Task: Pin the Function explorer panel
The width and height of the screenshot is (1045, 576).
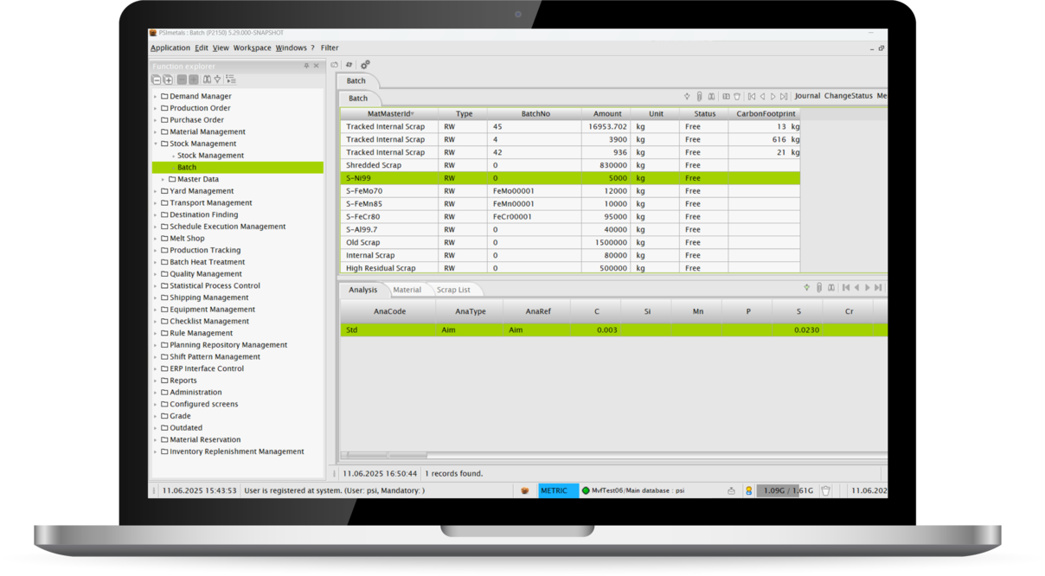Action: tap(306, 67)
